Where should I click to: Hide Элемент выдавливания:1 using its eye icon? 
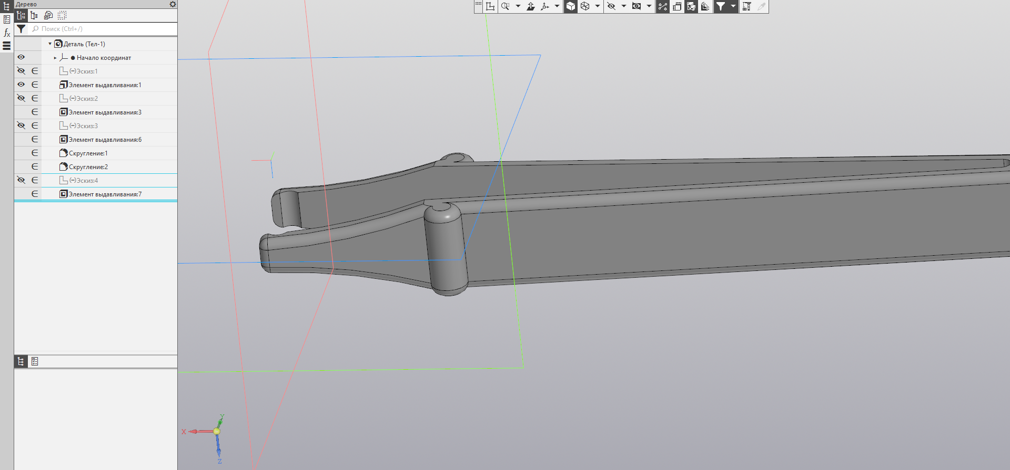click(21, 85)
